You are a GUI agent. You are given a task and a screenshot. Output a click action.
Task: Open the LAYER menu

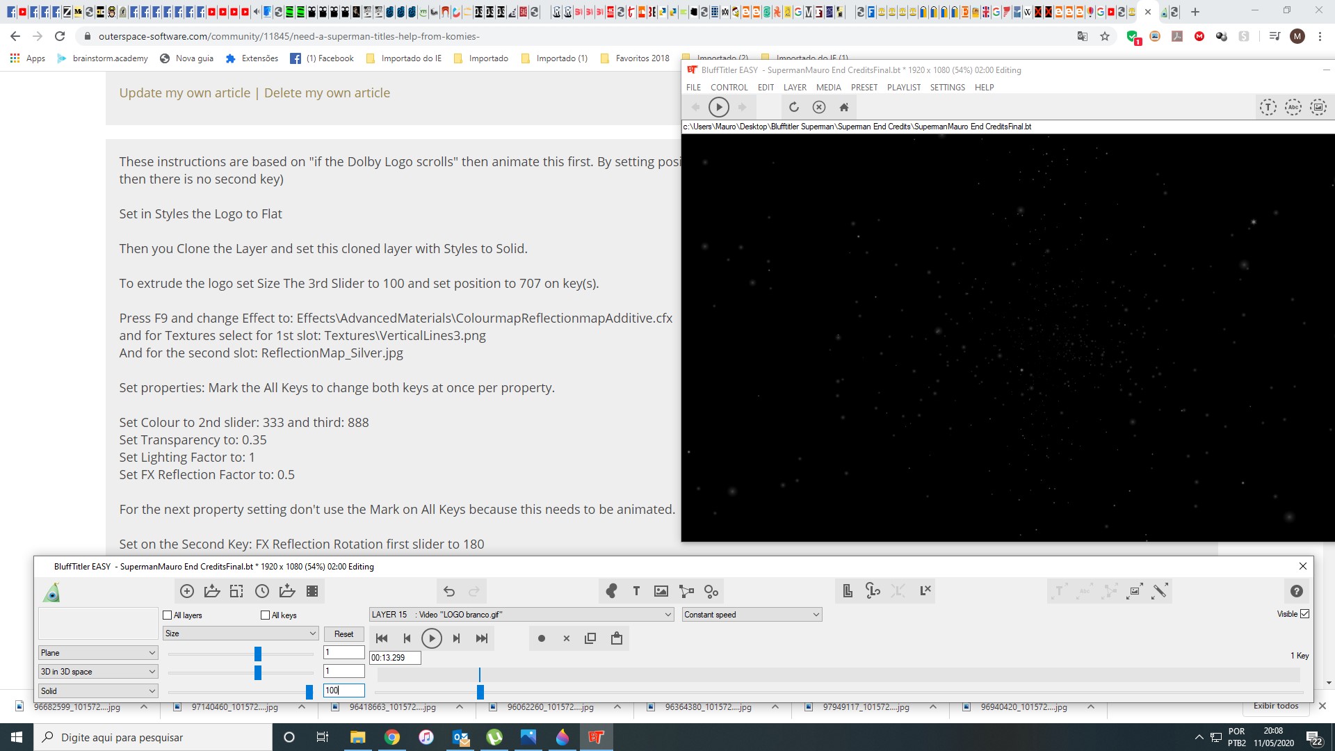795,88
